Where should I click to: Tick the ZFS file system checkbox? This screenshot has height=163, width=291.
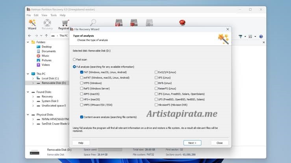tap(156, 94)
